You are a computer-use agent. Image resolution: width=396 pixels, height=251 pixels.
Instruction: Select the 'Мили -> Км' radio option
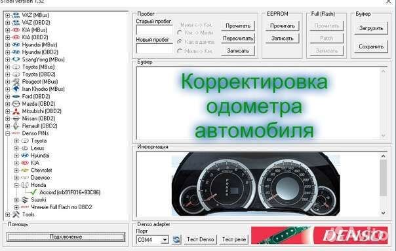click(x=180, y=51)
